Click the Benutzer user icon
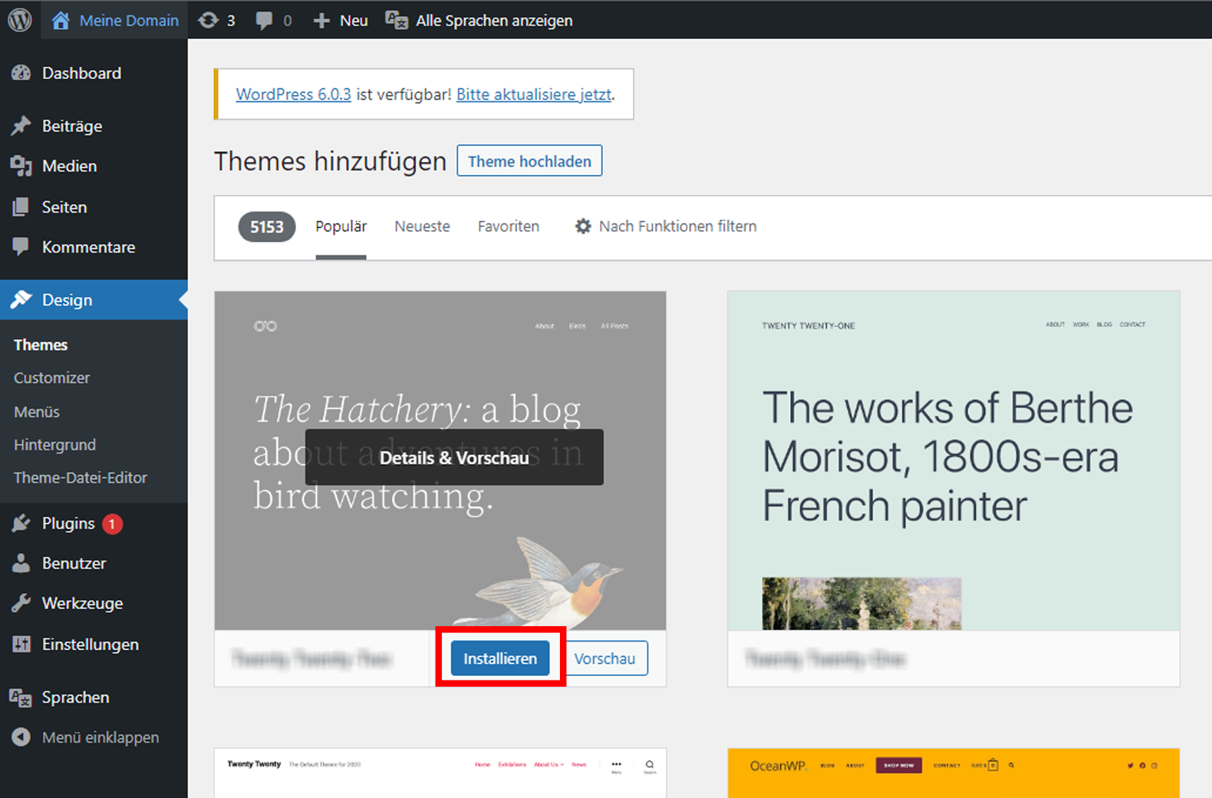 (x=21, y=563)
